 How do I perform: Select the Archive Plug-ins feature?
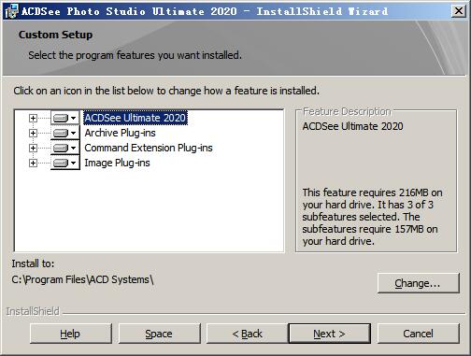(120, 133)
